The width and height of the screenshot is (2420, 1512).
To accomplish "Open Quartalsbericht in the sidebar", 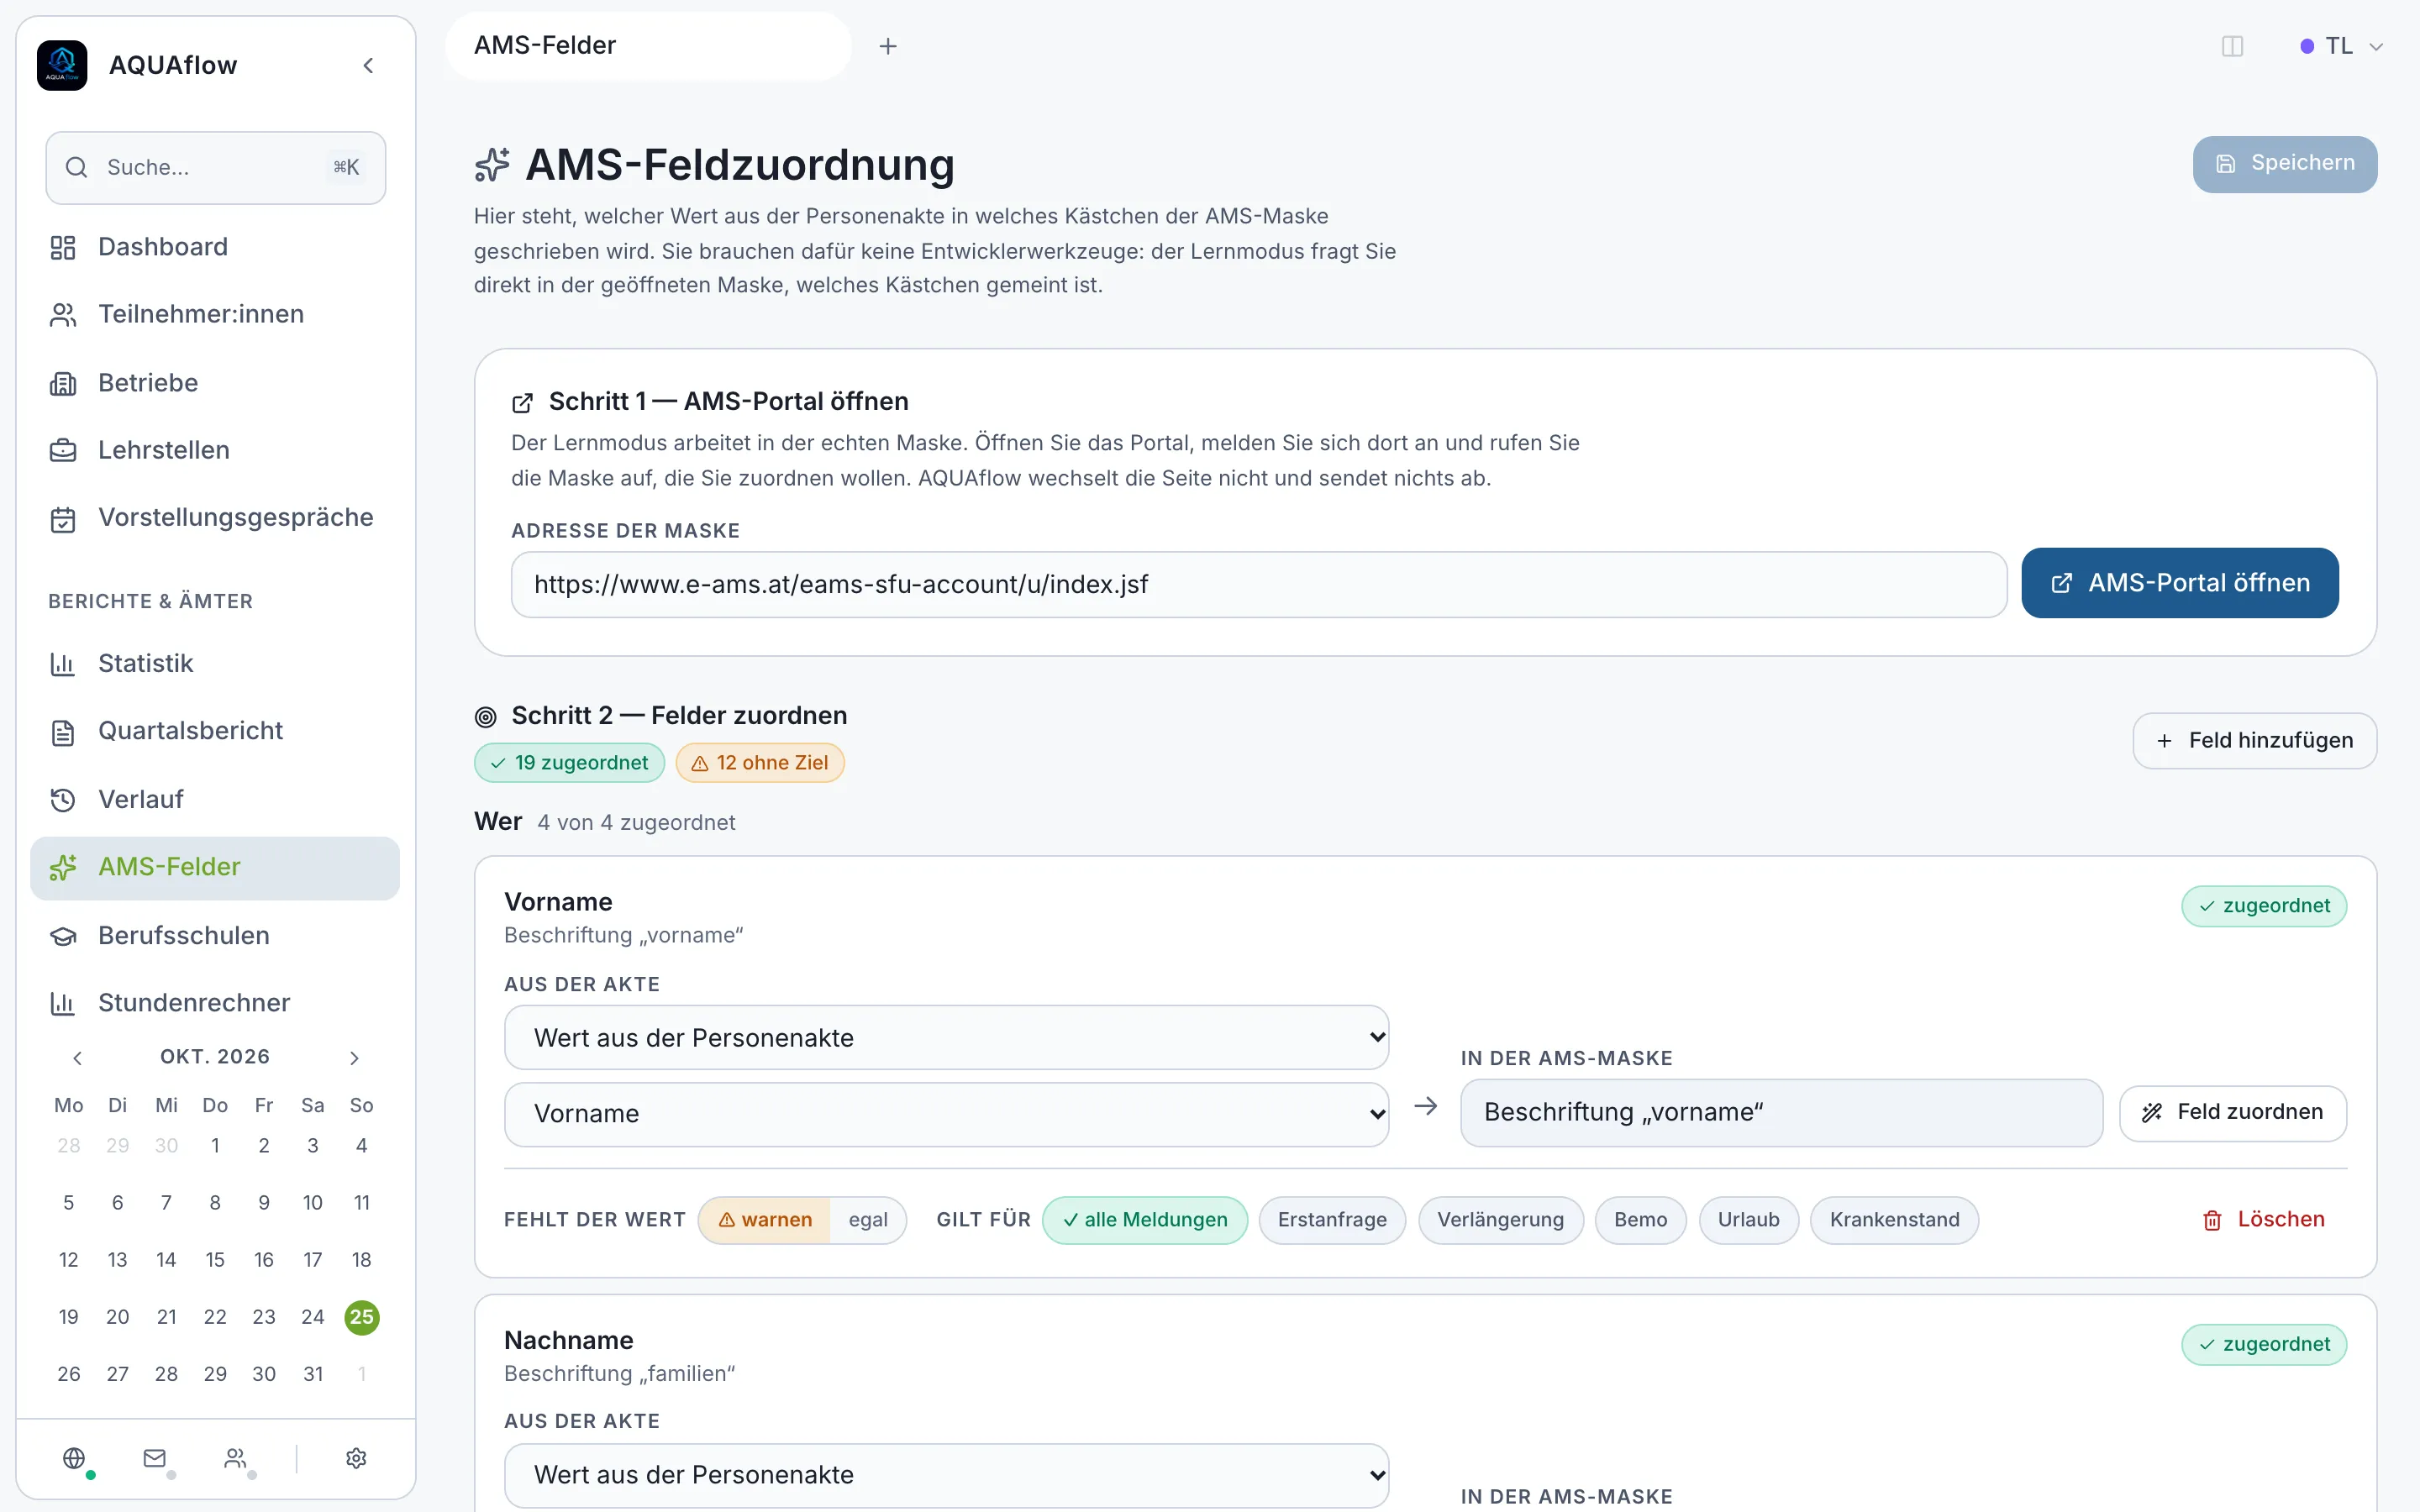I will [x=215, y=731].
